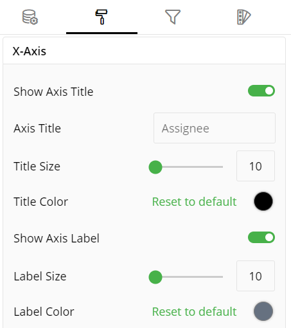291x328 pixels.
Task: Reset Label Color to default
Action: pos(194,311)
